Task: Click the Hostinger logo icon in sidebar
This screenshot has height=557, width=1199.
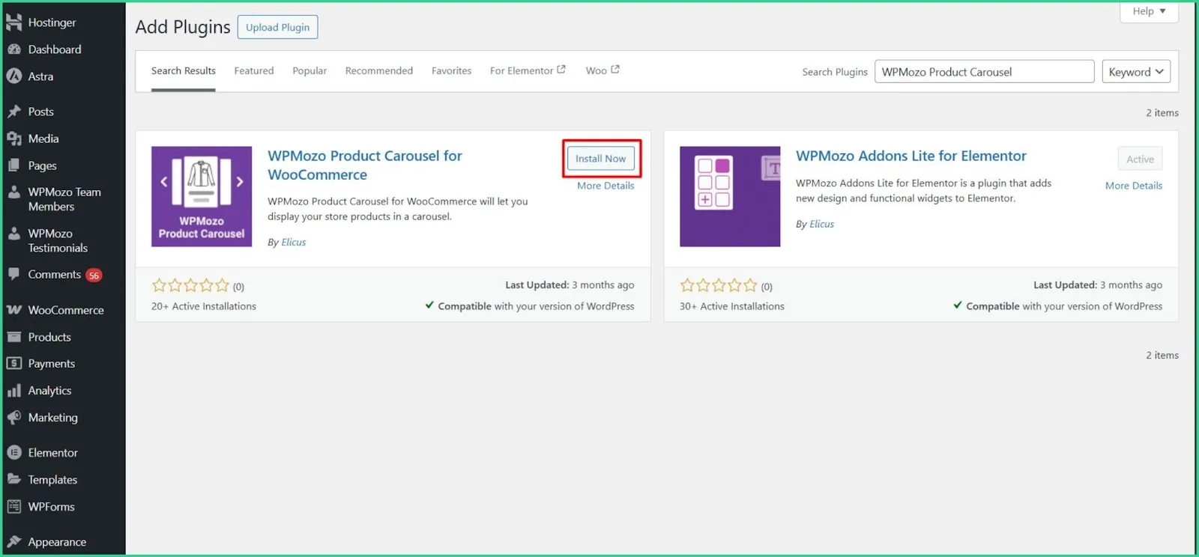Action: (x=13, y=22)
